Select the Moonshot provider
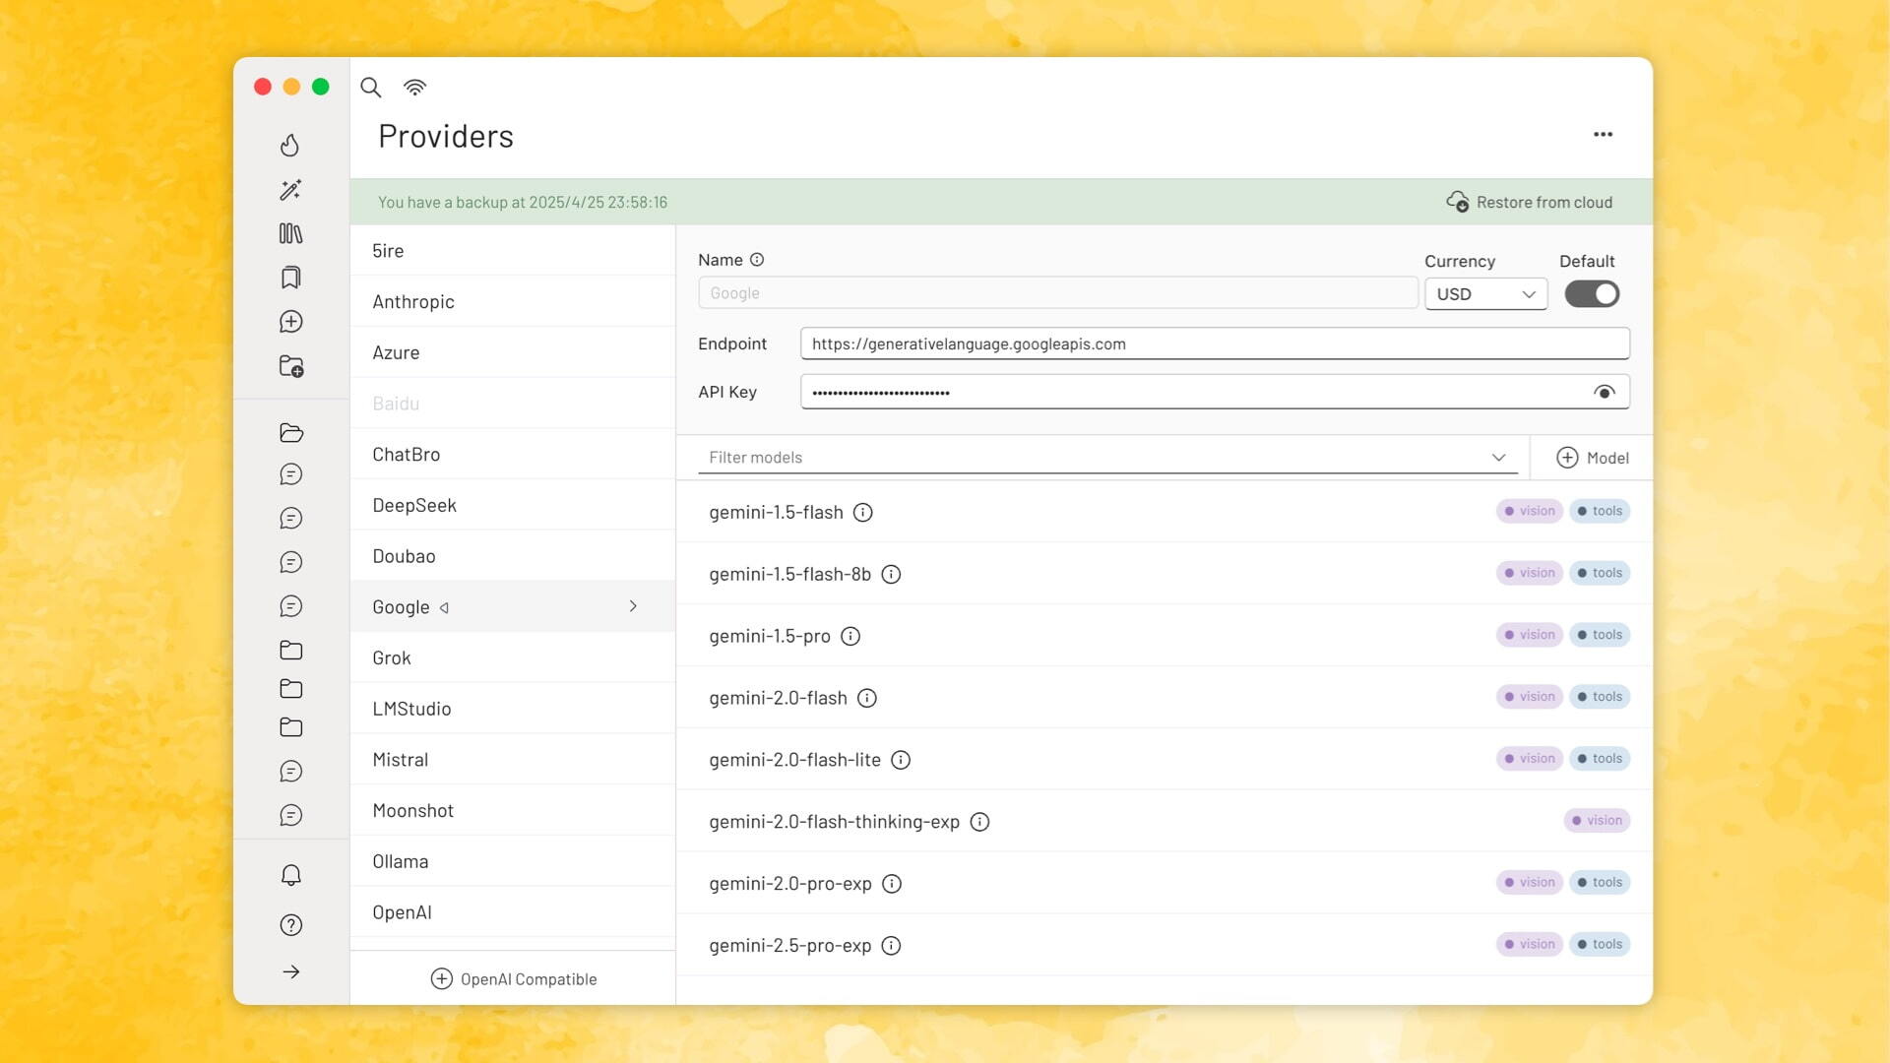 512,810
